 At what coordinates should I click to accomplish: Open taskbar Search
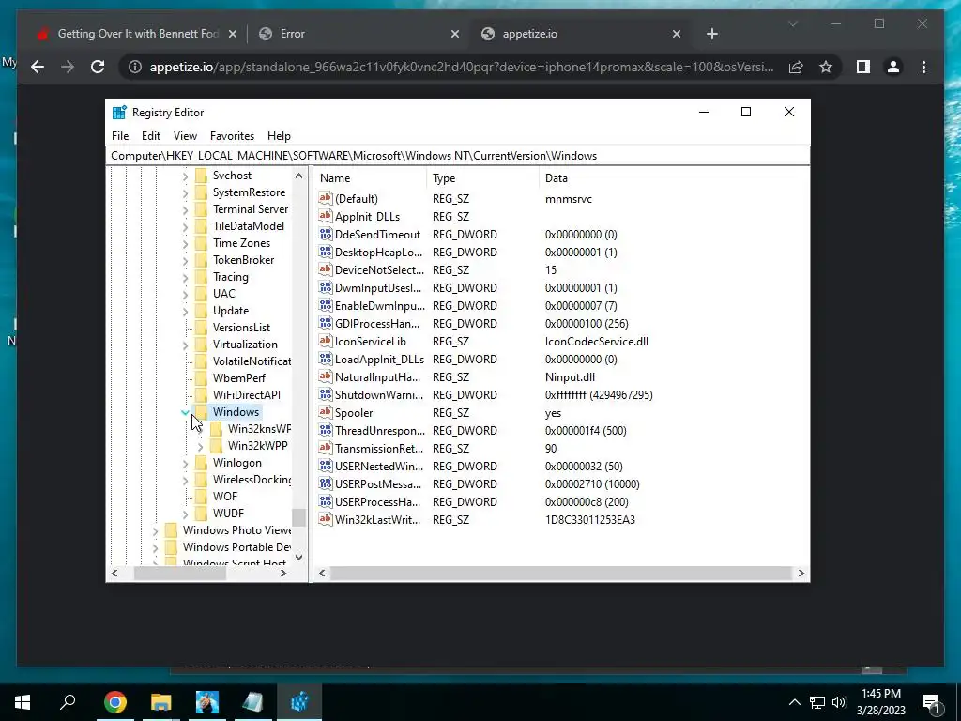(x=68, y=702)
